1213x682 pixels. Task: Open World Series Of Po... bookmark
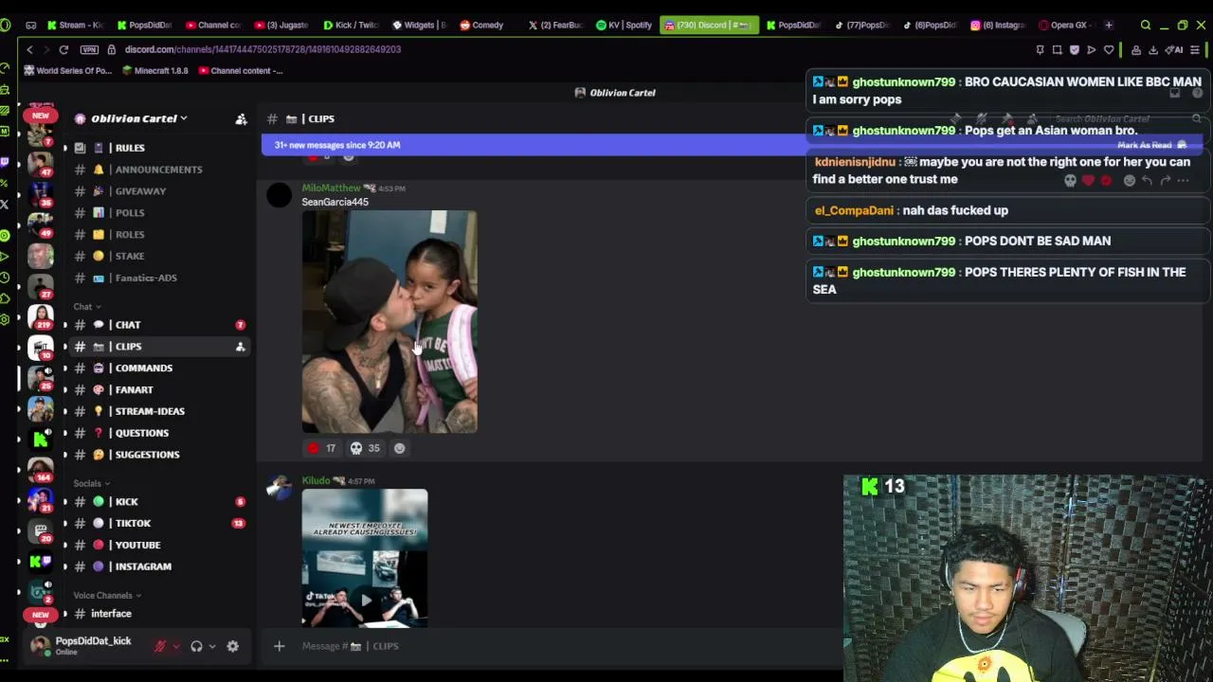point(66,71)
